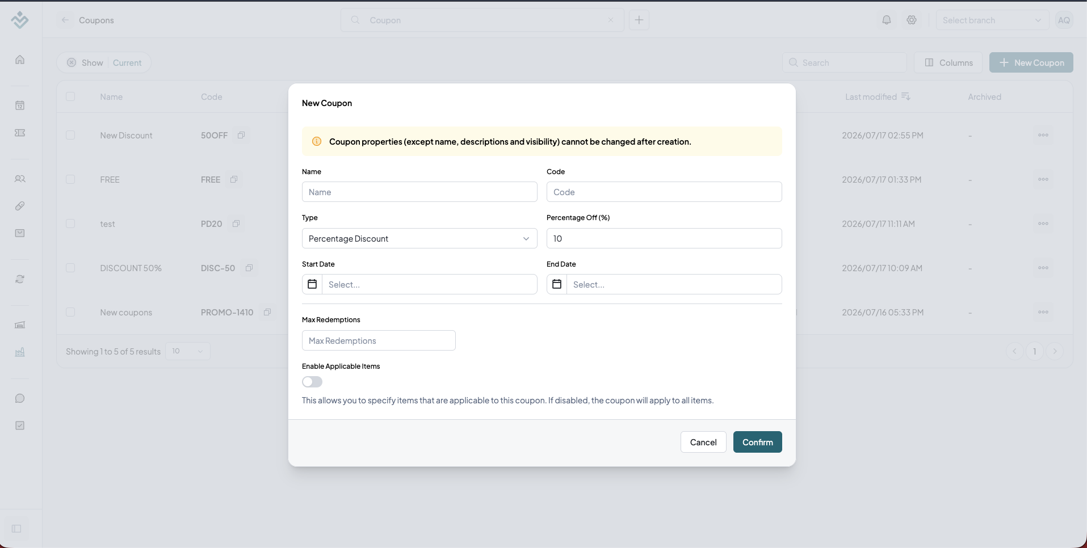Go to the next results page
The image size is (1087, 548).
click(x=1055, y=351)
